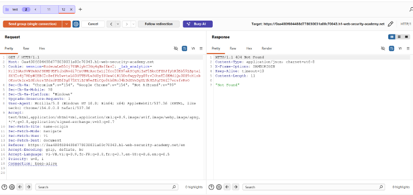
Task: Select side-by-side layout view
Action: pos(392,37)
